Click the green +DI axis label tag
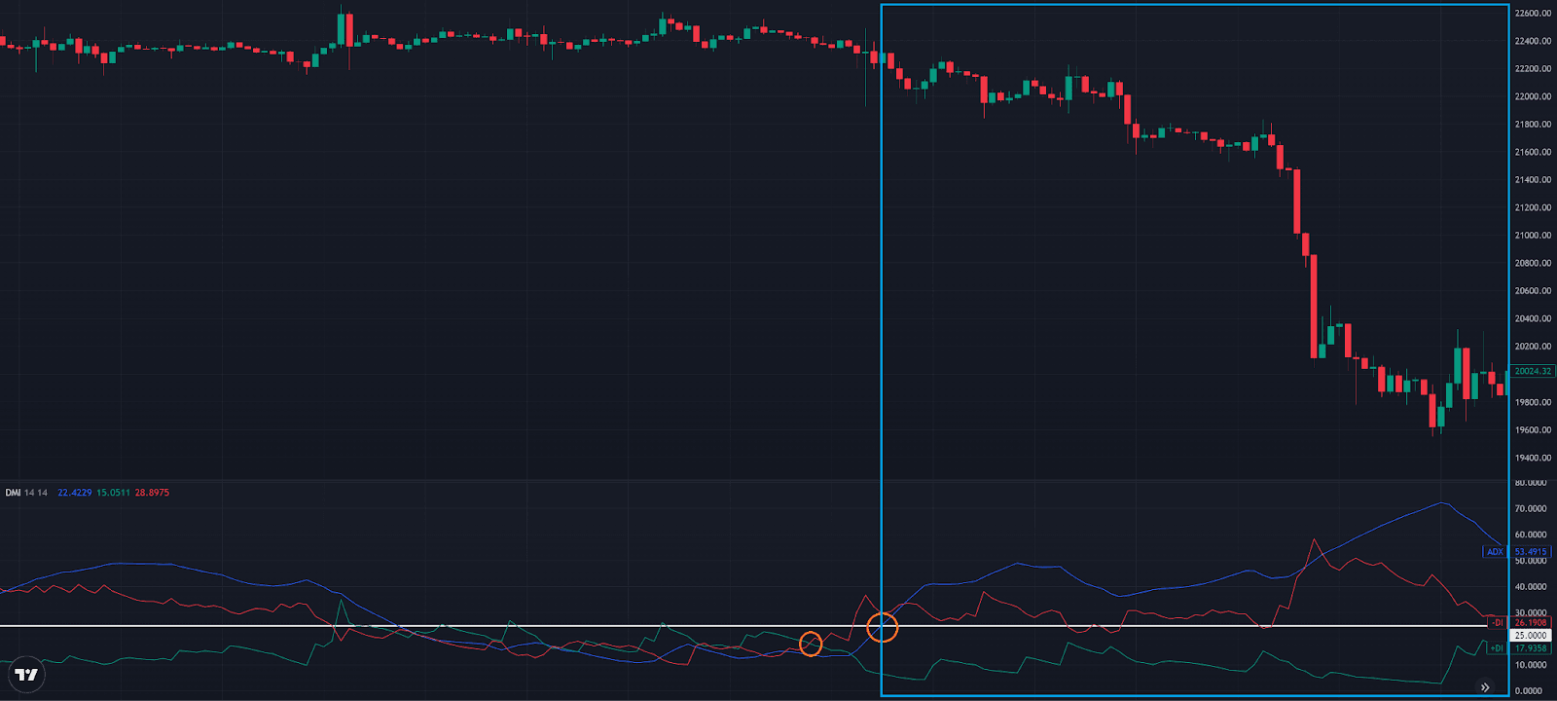 coord(1496,648)
